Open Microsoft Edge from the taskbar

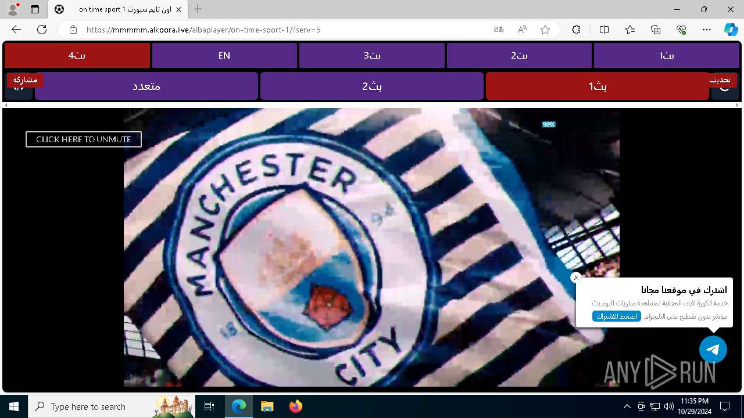(x=239, y=406)
